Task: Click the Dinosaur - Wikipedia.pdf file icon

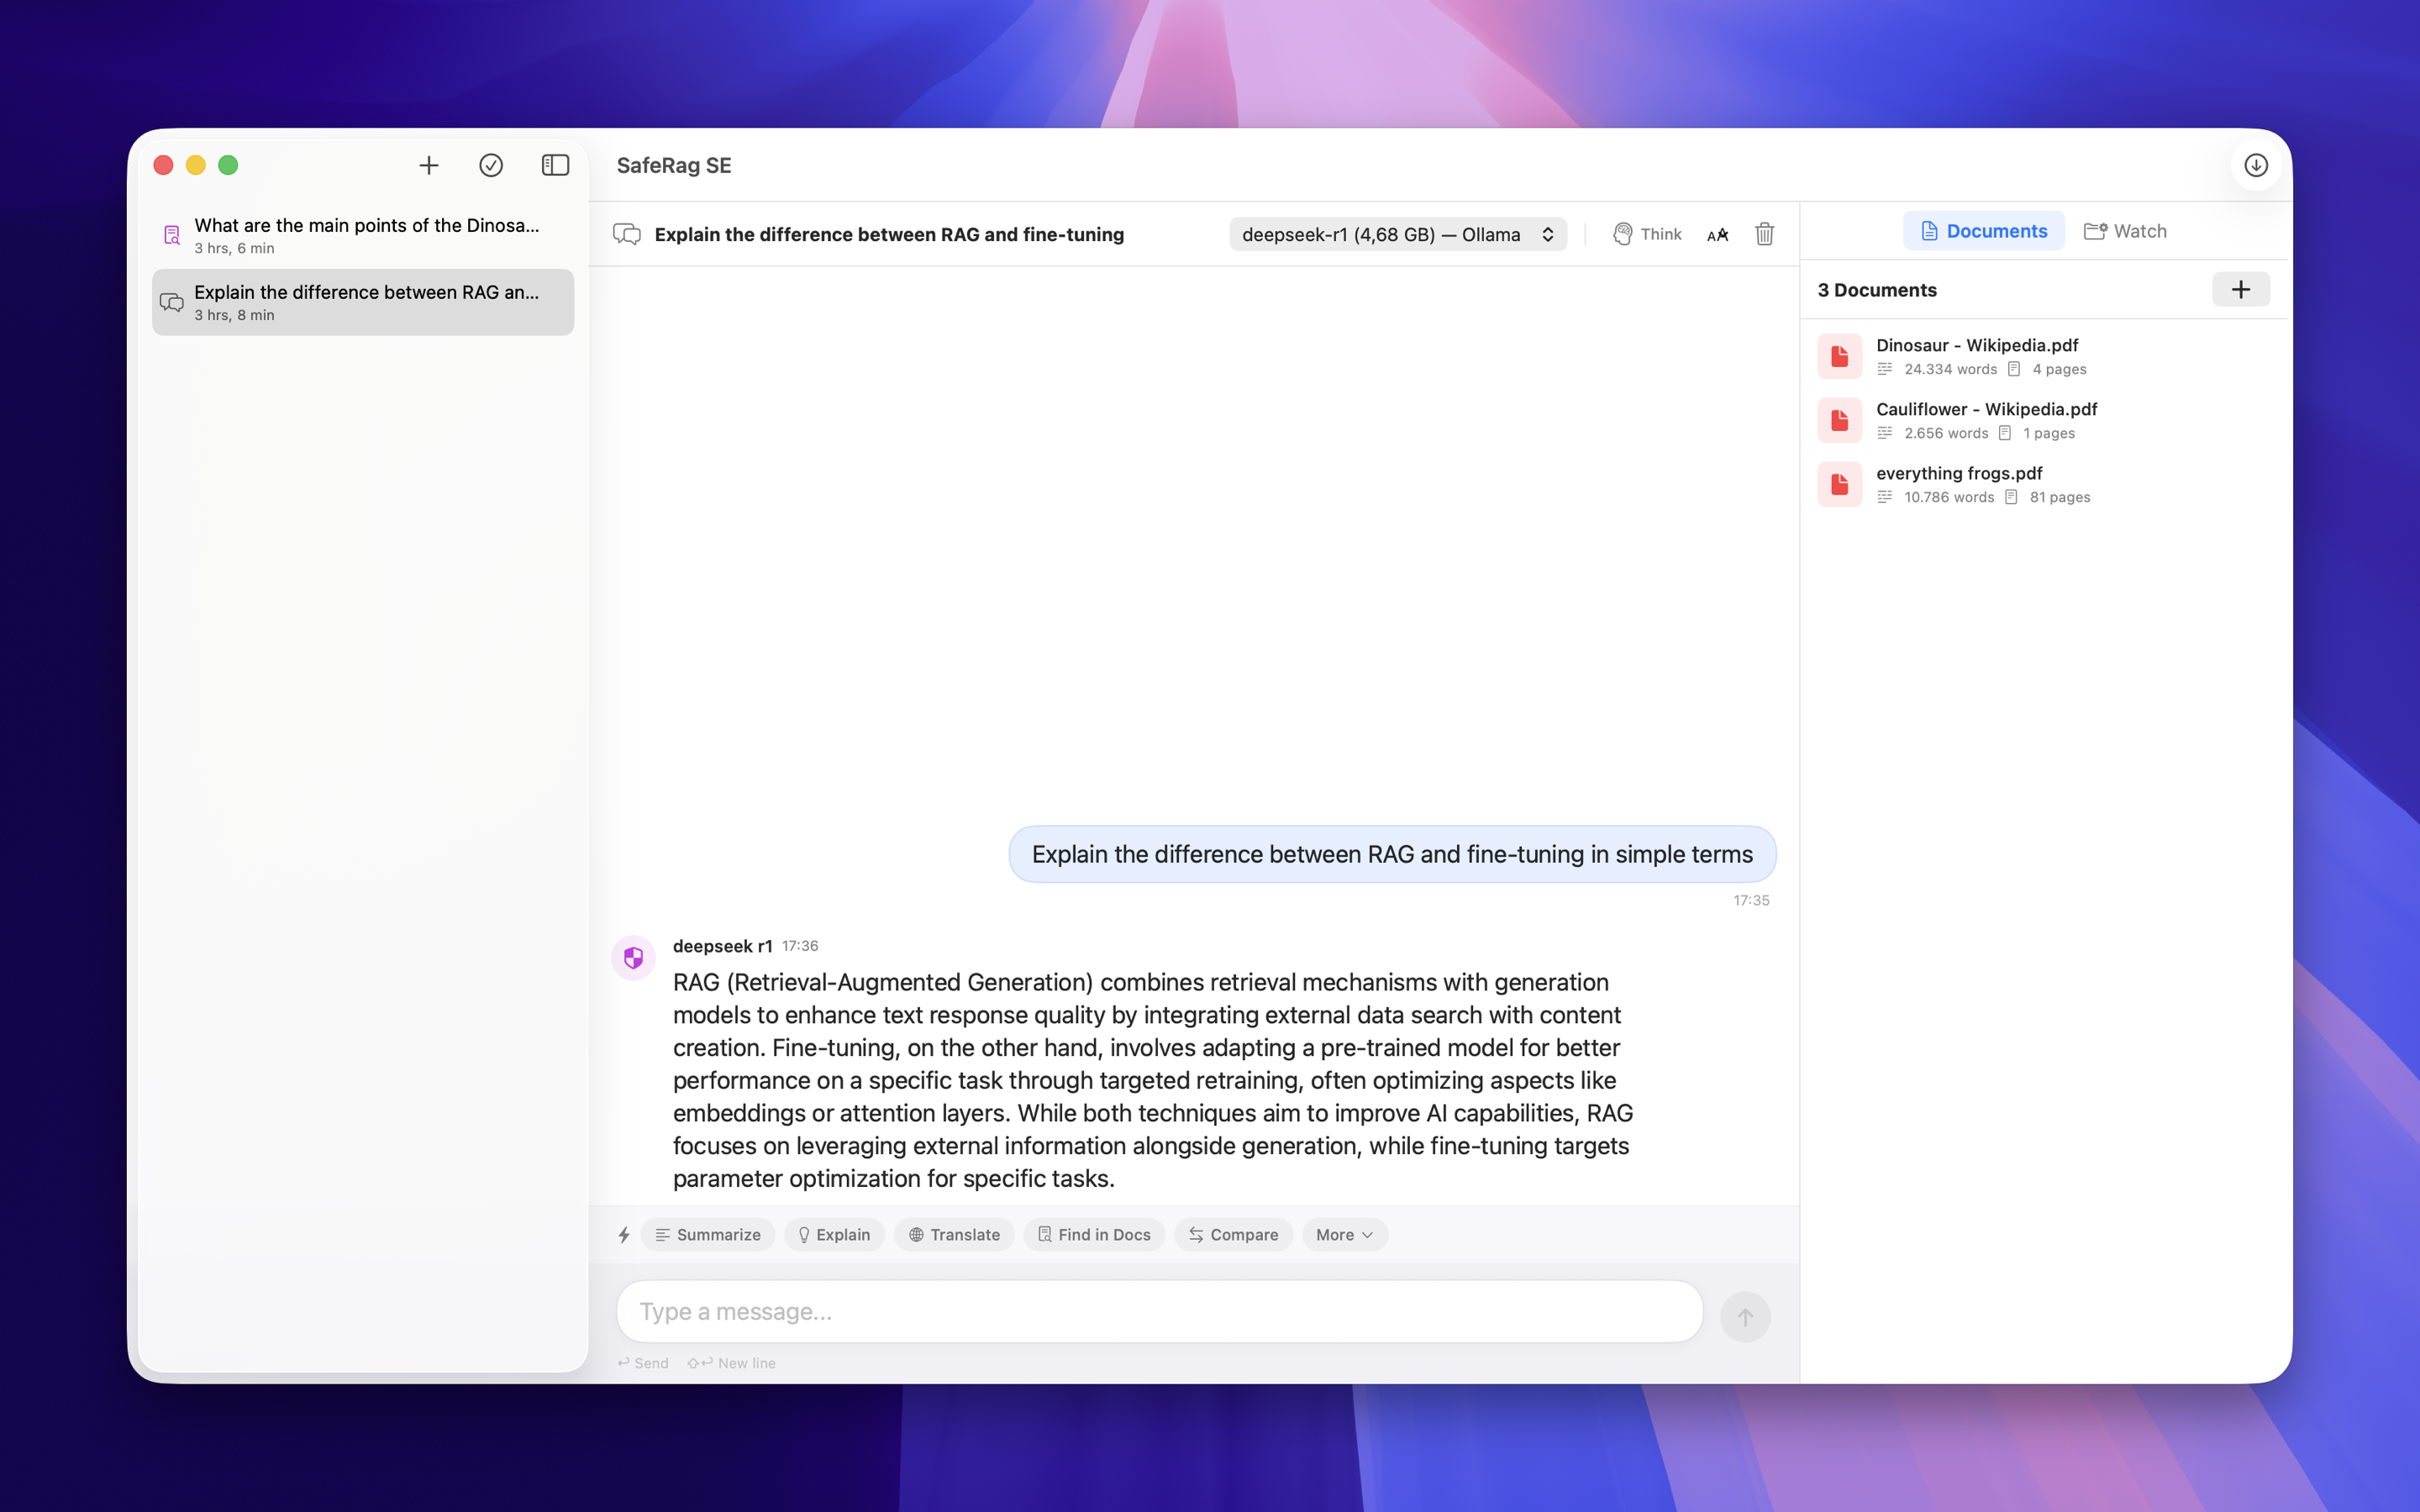Action: pyautogui.click(x=1840, y=356)
